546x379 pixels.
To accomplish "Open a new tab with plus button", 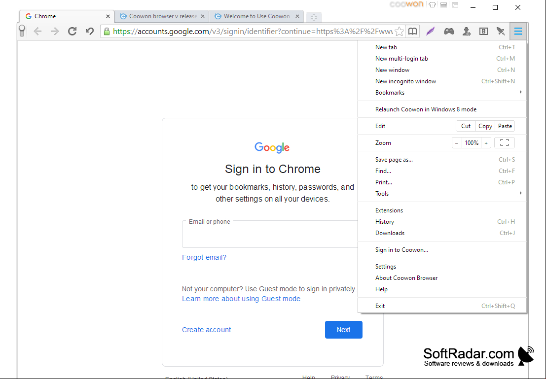I will pyautogui.click(x=314, y=17).
